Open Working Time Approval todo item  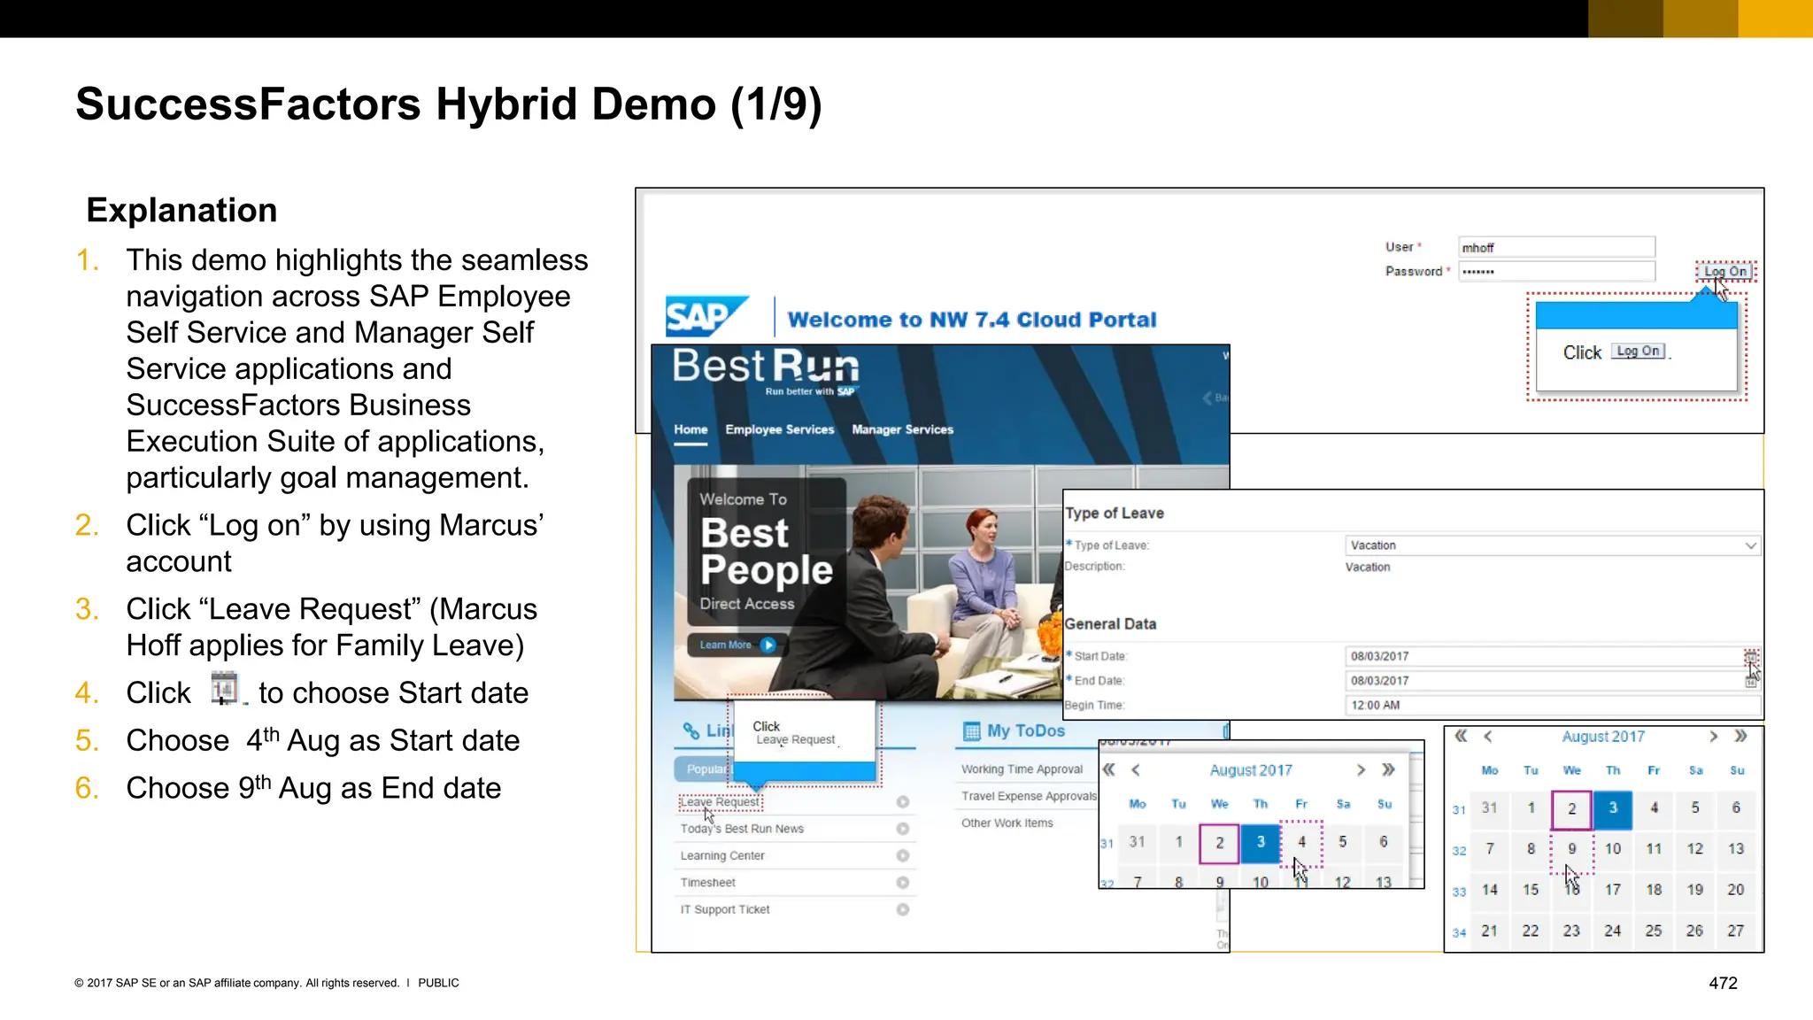1022,769
